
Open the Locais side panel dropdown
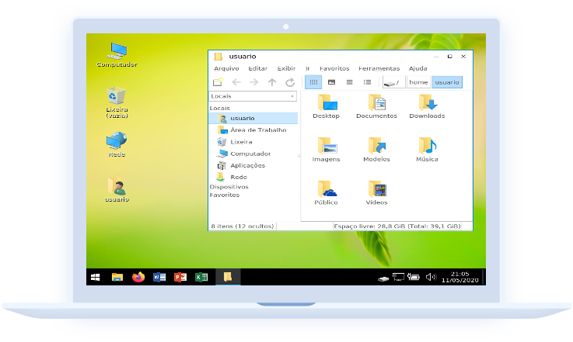pos(253,96)
